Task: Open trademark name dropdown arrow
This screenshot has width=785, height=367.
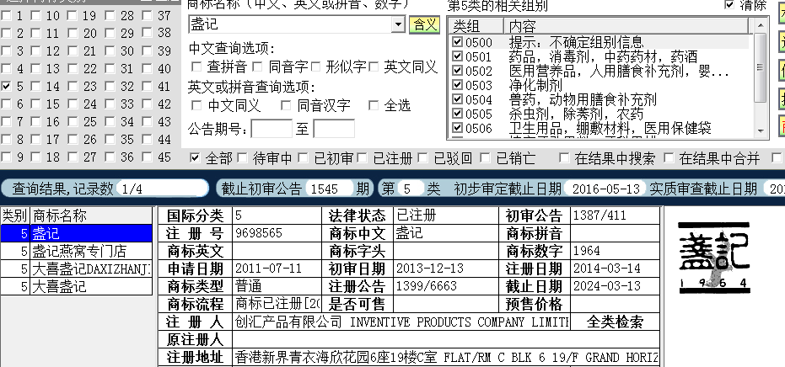Action: tap(398, 24)
